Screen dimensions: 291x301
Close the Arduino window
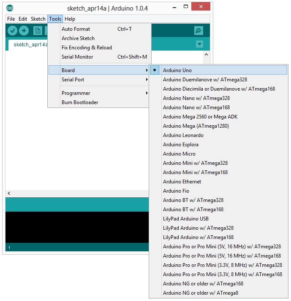point(201,6)
